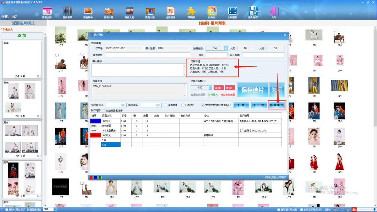Select the 10寸水晶摆台 product row
Image resolution: width=377 pixels, height=212 pixels.
pos(186,131)
